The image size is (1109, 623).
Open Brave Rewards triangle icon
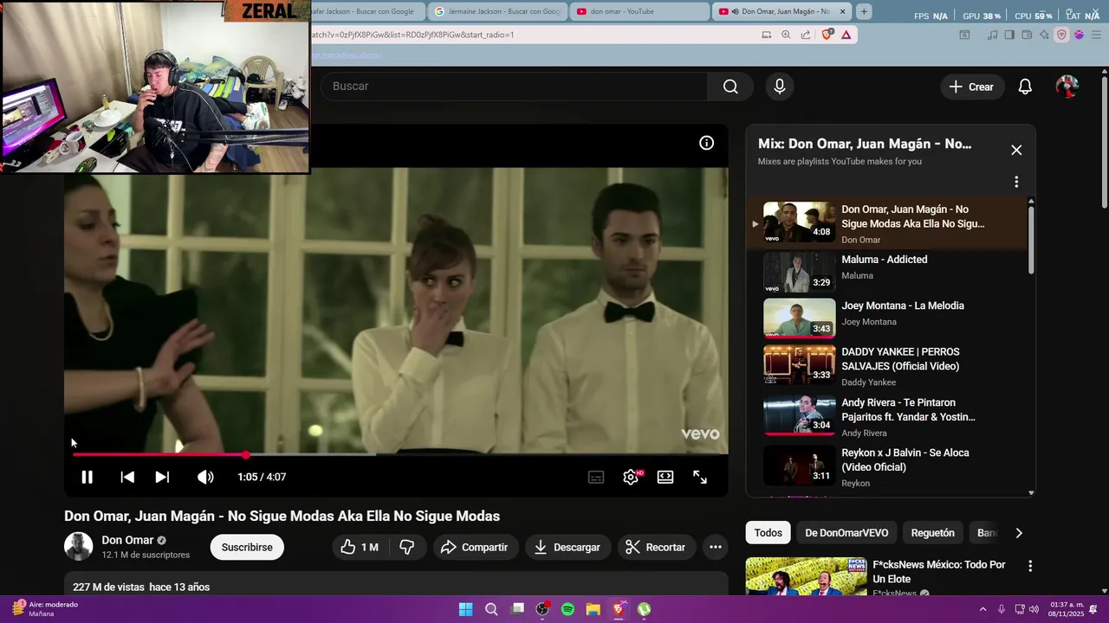846,35
